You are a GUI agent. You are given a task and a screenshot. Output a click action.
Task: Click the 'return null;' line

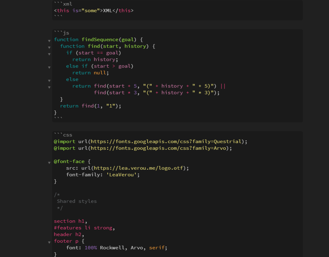click(x=90, y=73)
